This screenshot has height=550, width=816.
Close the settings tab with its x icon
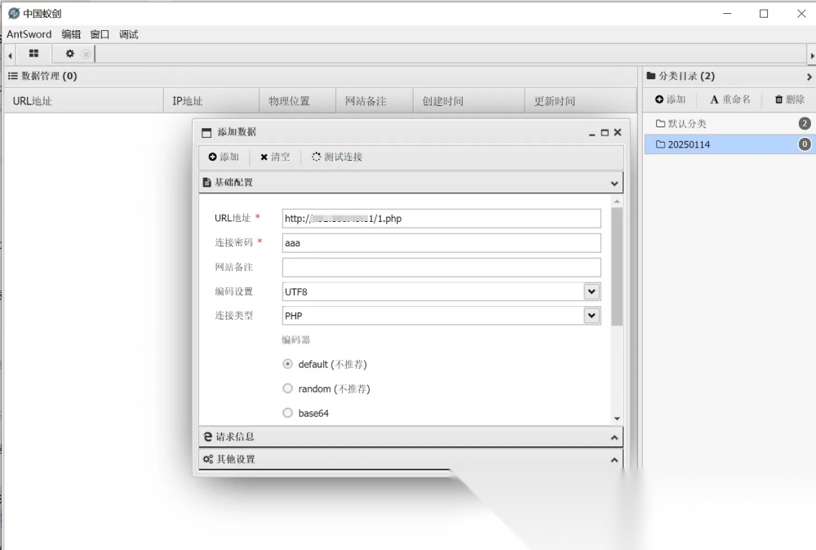tap(86, 54)
